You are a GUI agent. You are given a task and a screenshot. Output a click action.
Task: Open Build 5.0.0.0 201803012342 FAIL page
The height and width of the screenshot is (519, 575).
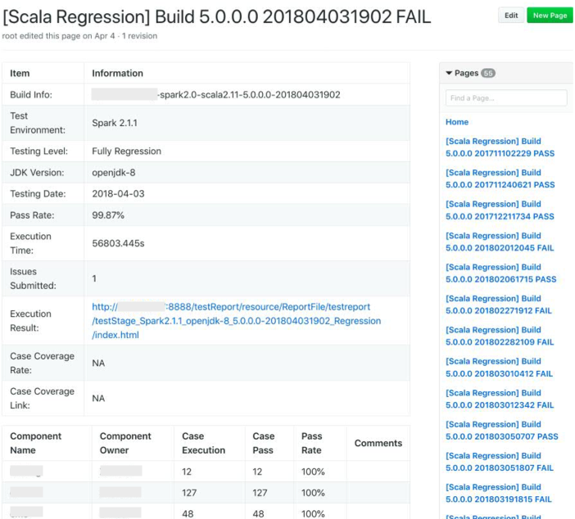pos(500,399)
